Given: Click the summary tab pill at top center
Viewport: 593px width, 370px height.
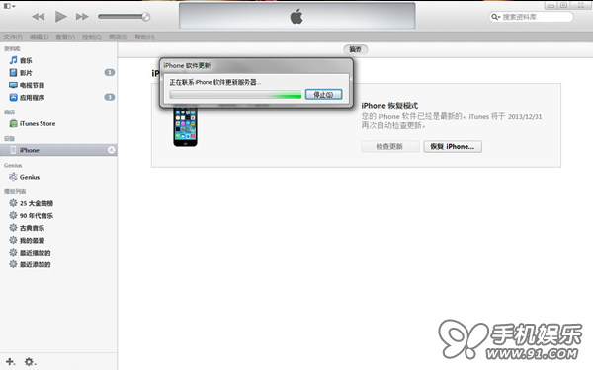Looking at the screenshot, I should click(x=355, y=49).
